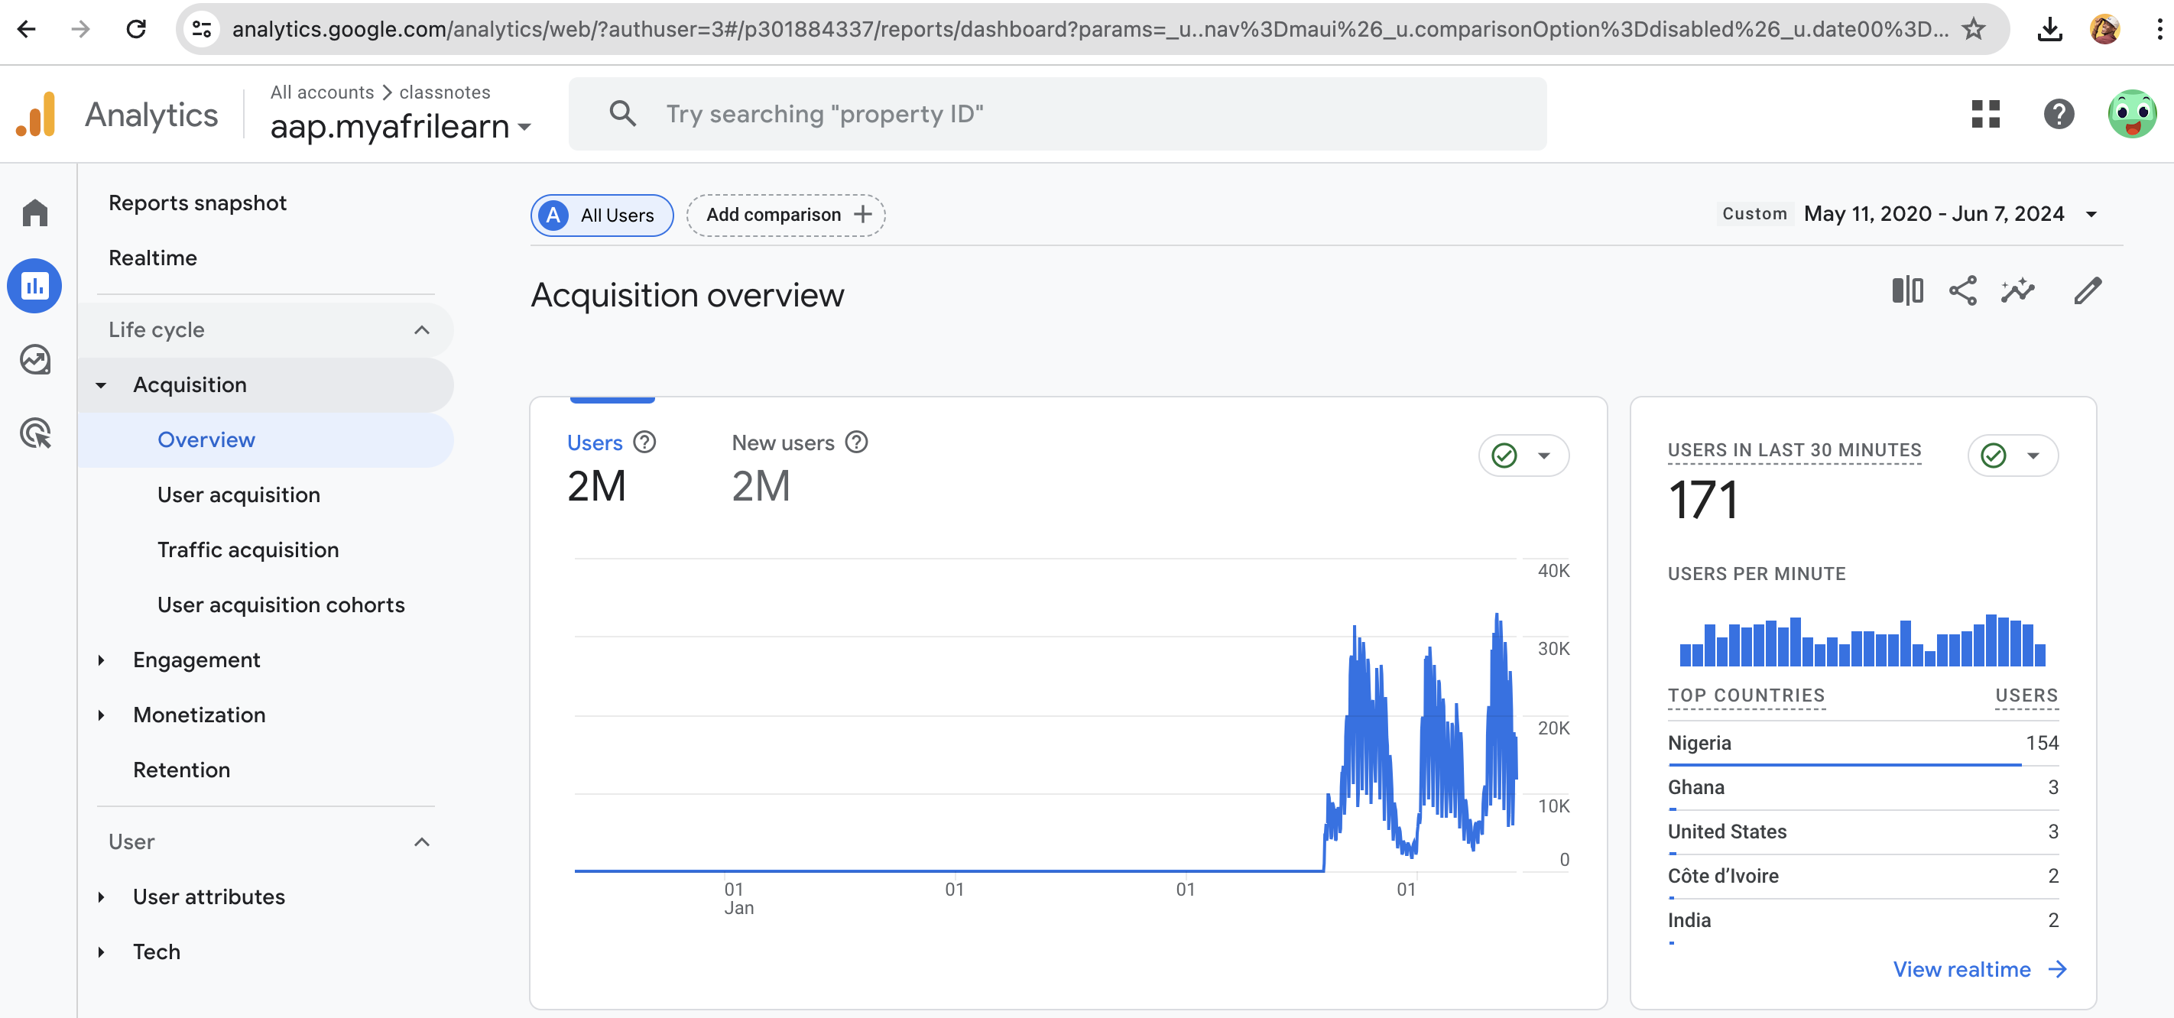The height and width of the screenshot is (1018, 2174).
Task: Expand the Monetization group
Action: (x=100, y=715)
